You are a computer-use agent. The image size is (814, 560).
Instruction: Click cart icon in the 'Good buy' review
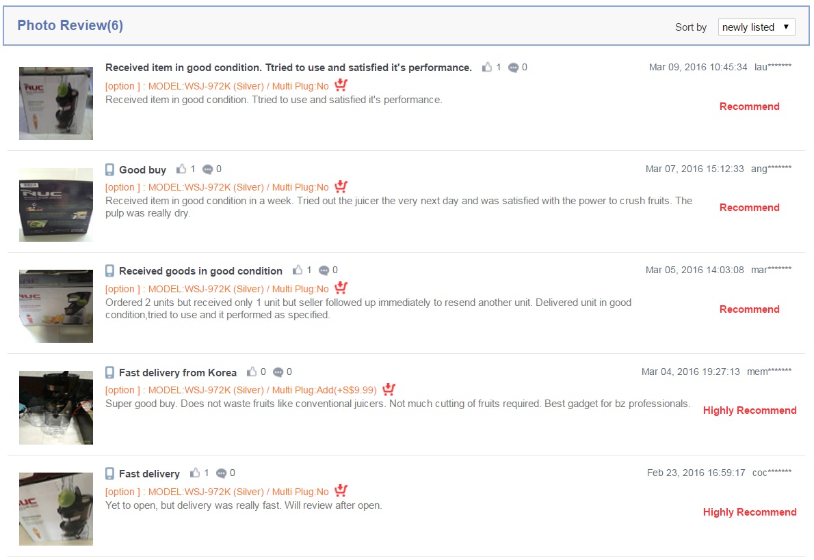(341, 186)
